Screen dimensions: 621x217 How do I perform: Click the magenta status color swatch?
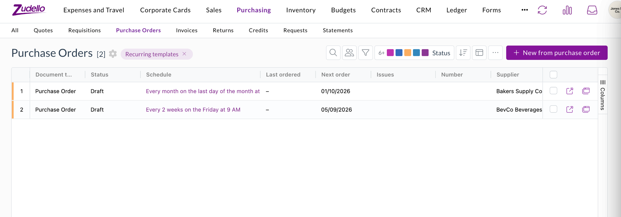[390, 53]
